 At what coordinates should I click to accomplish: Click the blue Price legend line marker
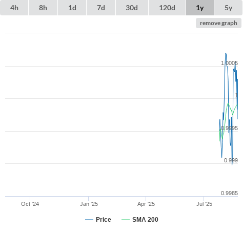(x=89, y=220)
